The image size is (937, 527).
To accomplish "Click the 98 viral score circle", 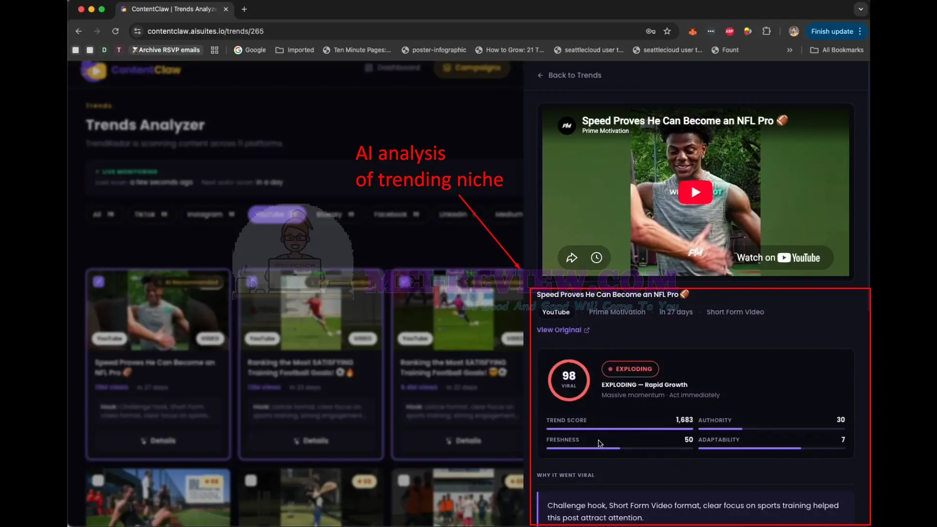I will (568, 380).
